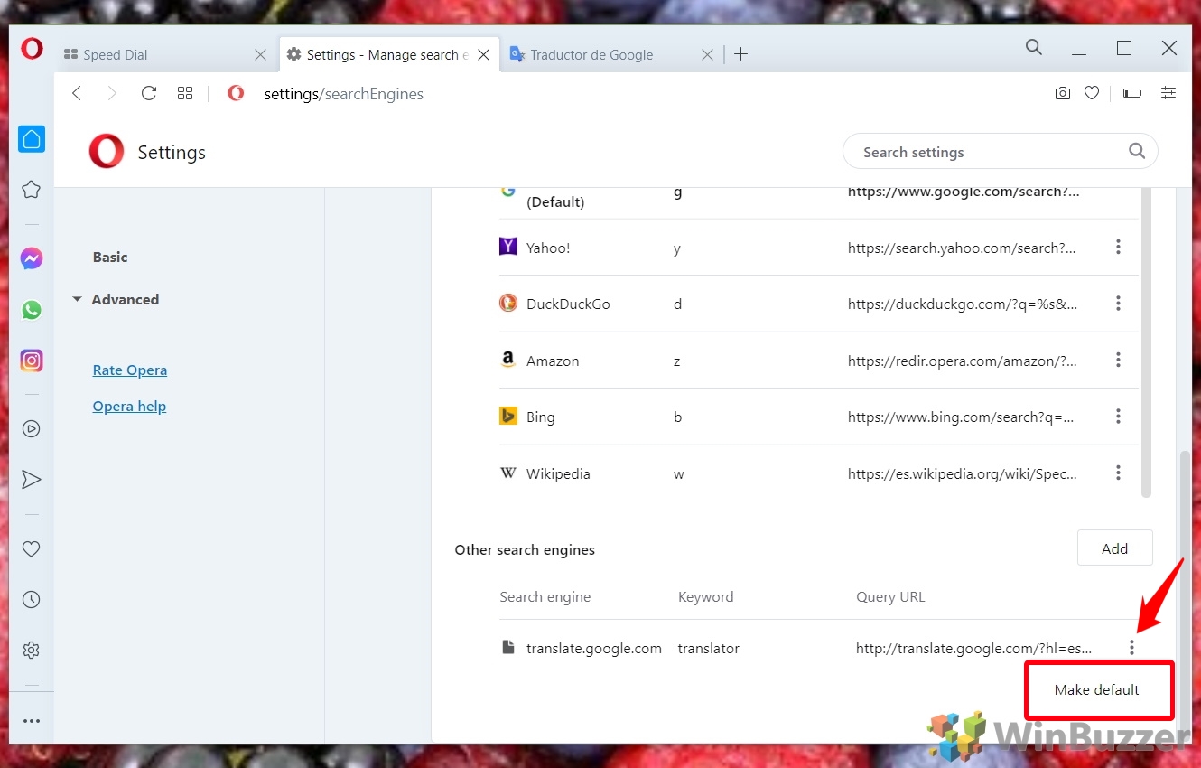Take a snapshot with camera icon

[x=1063, y=93]
